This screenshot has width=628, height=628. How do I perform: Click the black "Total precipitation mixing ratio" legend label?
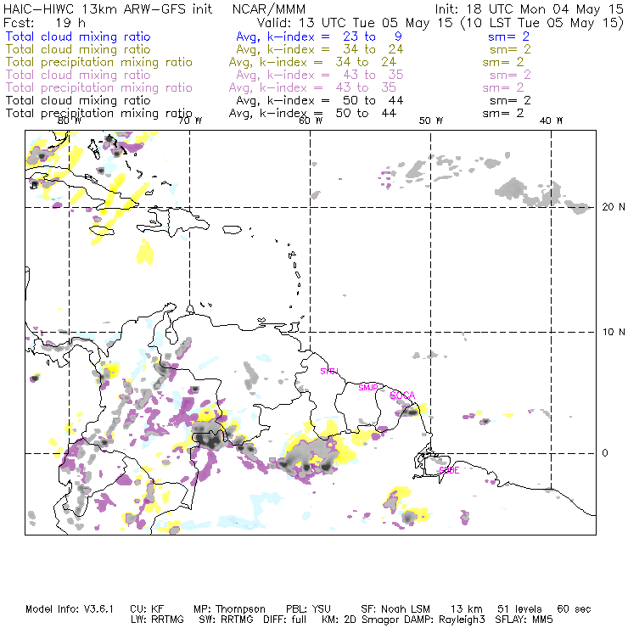pos(99,114)
